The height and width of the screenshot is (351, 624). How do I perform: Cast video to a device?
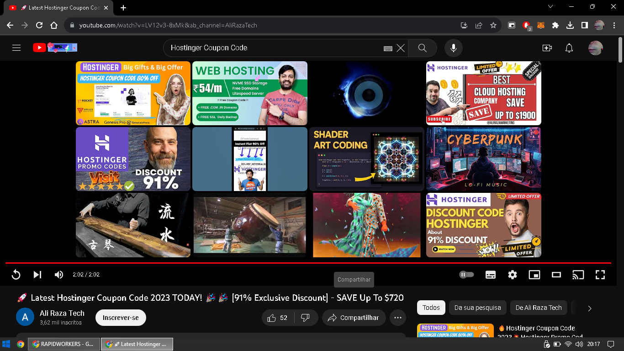coord(578,275)
